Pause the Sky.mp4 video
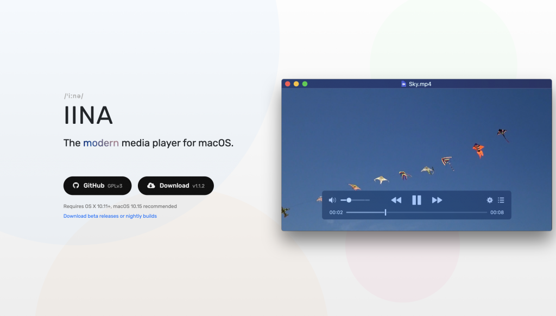Screen dimensions: 556x316 416,200
